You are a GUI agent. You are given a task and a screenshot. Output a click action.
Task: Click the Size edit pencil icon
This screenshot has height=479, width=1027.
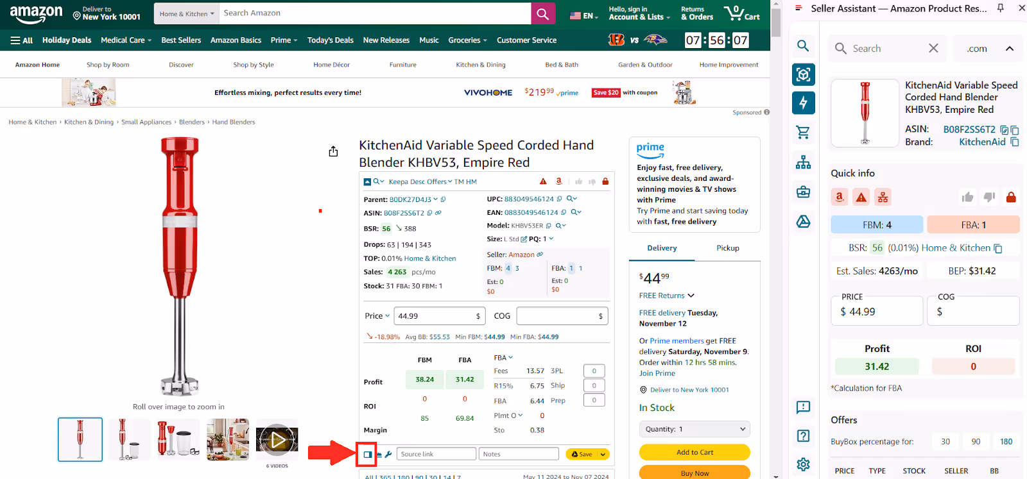click(x=524, y=239)
